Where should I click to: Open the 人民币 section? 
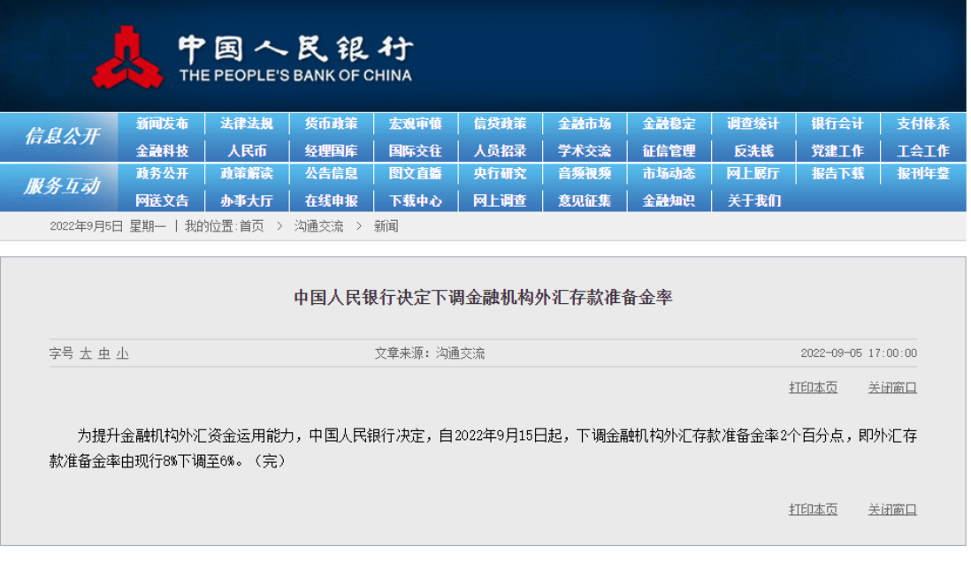tap(247, 151)
